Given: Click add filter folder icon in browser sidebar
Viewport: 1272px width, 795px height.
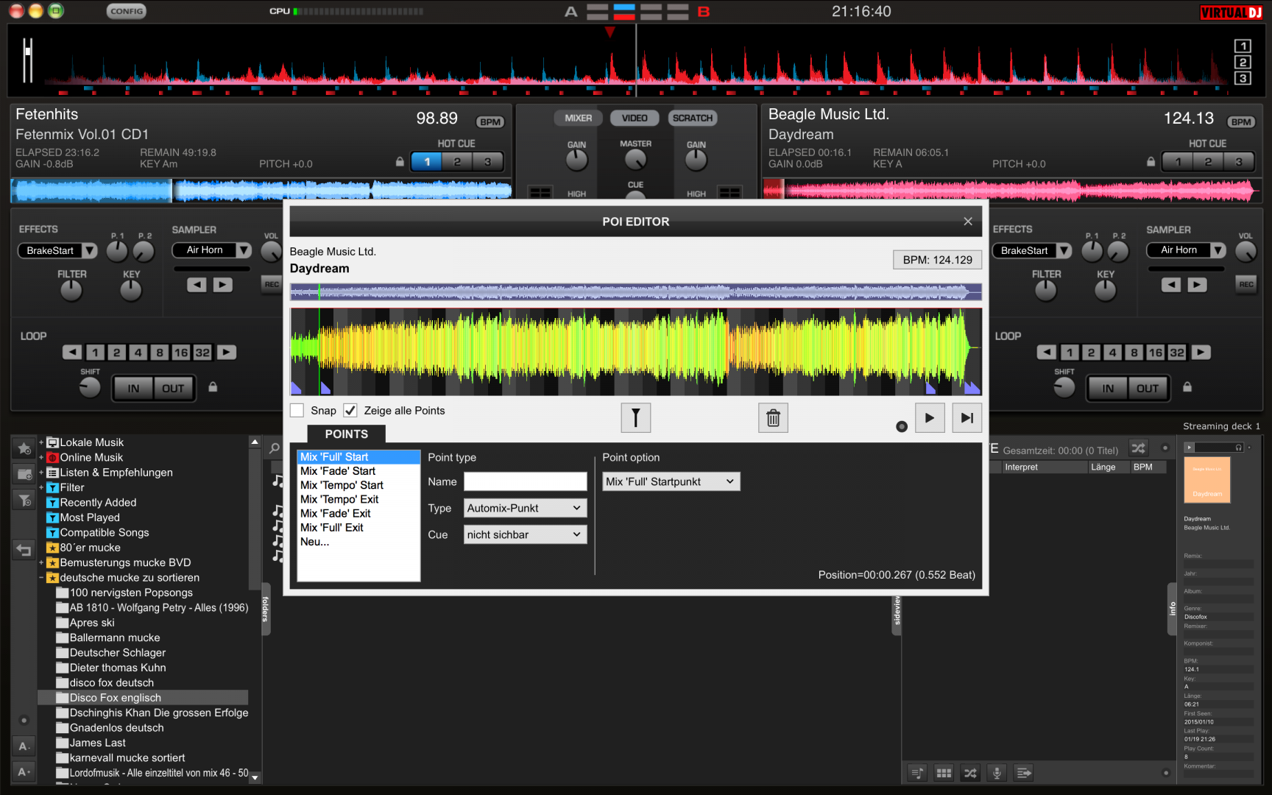Looking at the screenshot, I should coord(24,500).
